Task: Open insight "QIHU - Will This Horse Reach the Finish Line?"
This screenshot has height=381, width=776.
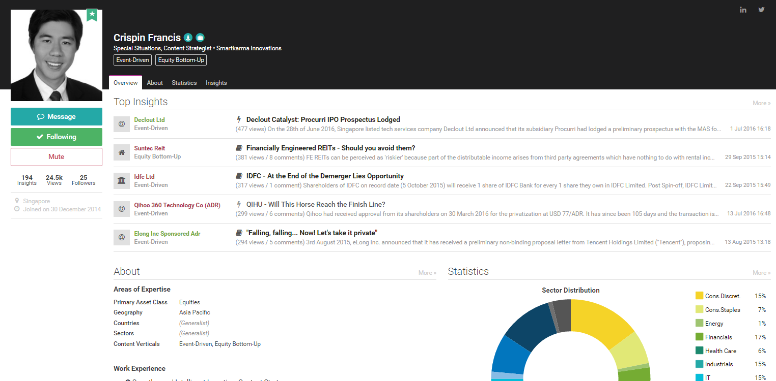Action: pyautogui.click(x=316, y=205)
